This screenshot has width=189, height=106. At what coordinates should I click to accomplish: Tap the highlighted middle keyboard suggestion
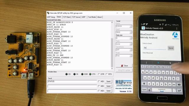(158, 63)
